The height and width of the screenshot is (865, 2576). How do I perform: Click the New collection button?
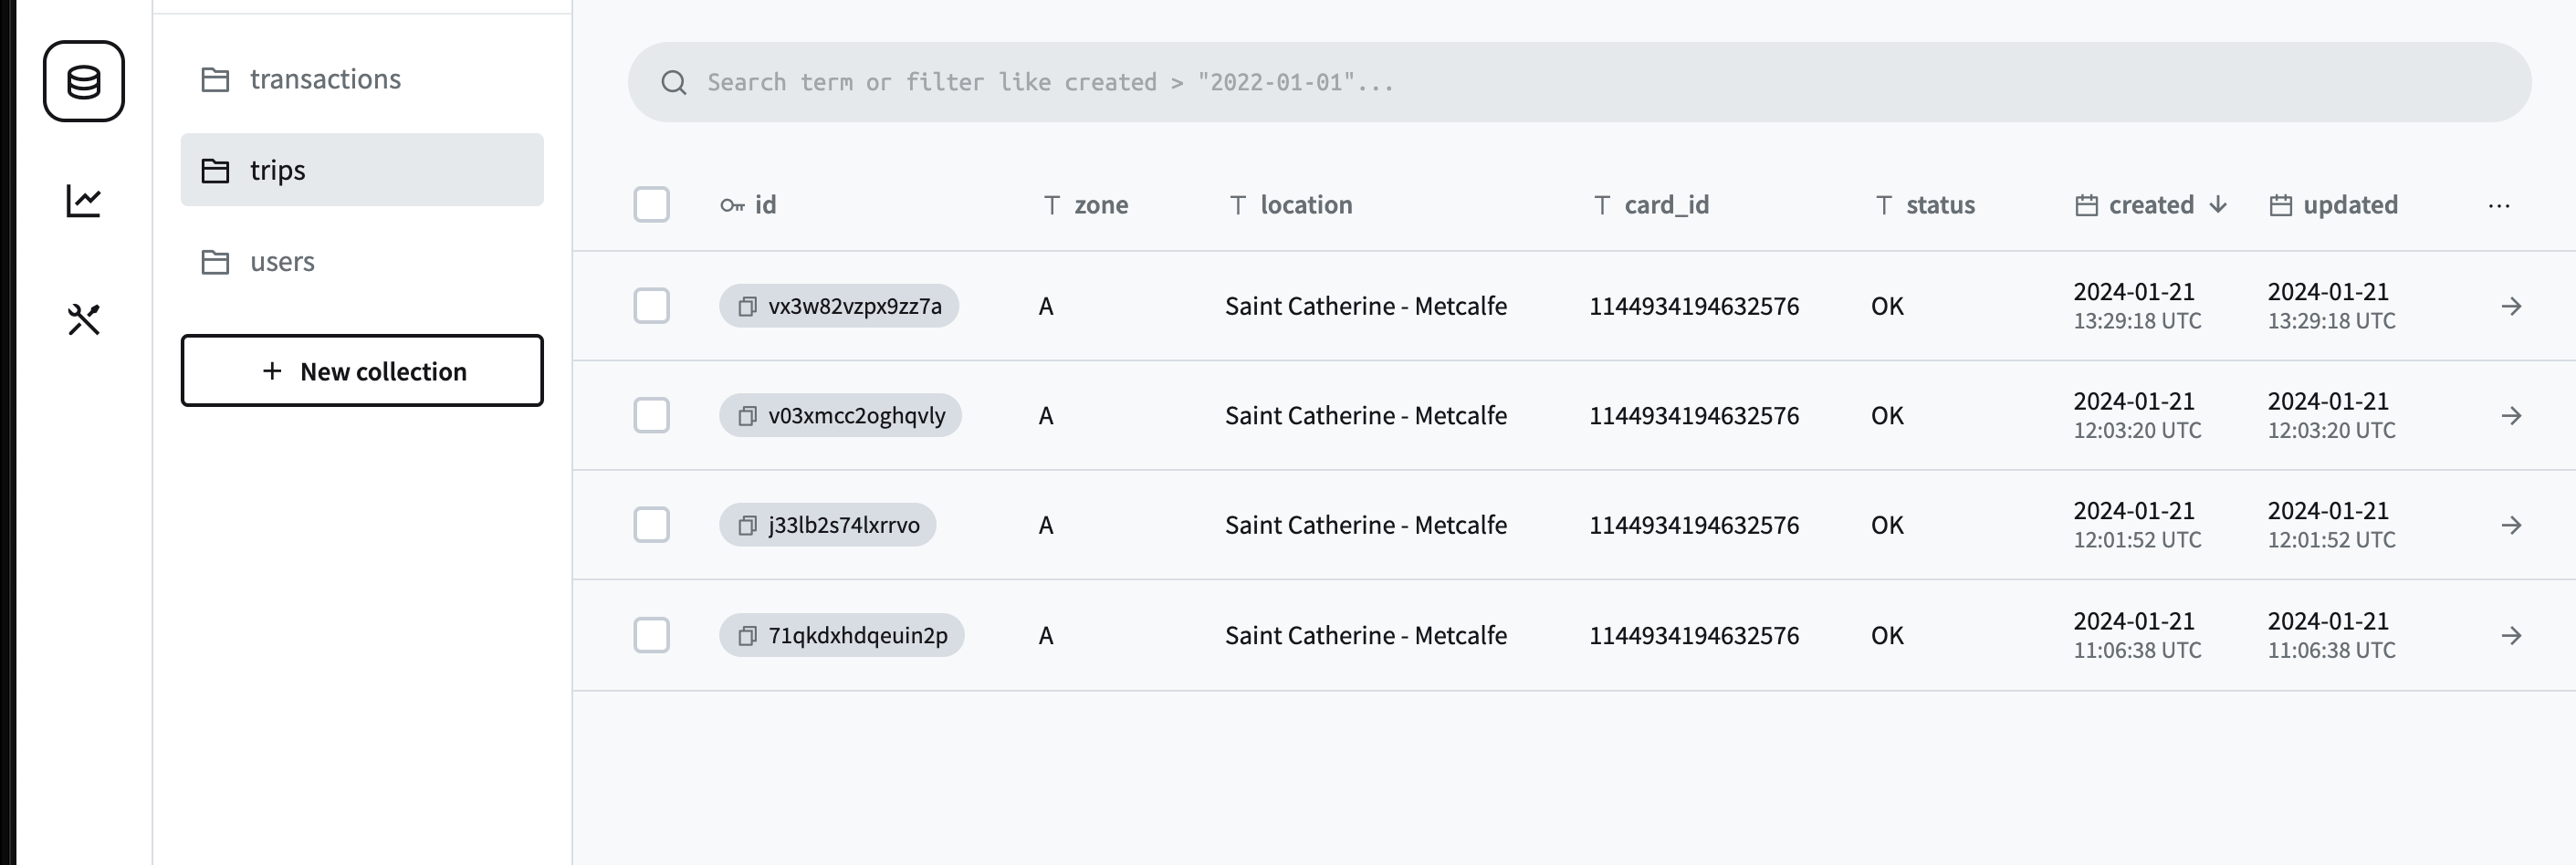pos(362,371)
